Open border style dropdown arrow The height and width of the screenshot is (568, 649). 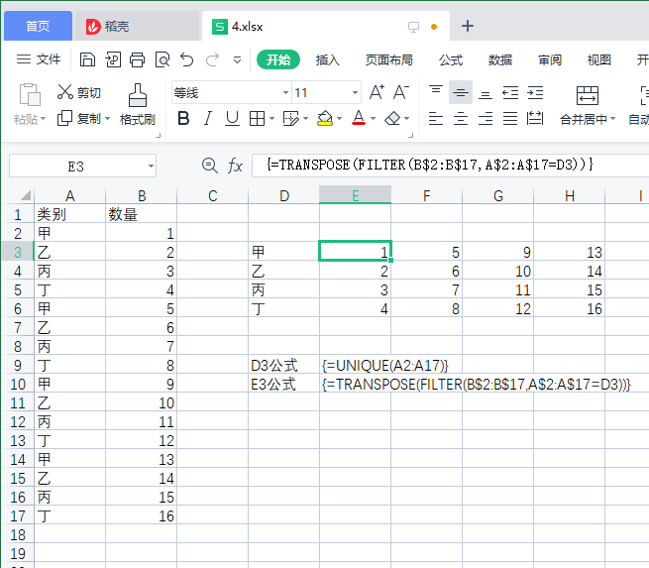point(271,119)
